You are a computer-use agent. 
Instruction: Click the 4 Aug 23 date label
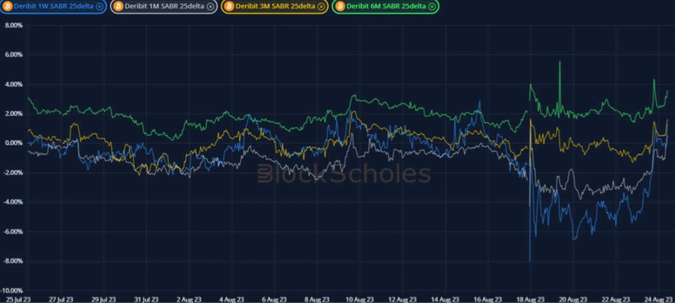[232, 299]
